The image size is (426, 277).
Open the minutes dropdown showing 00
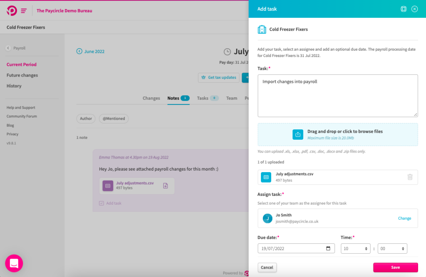(392, 248)
